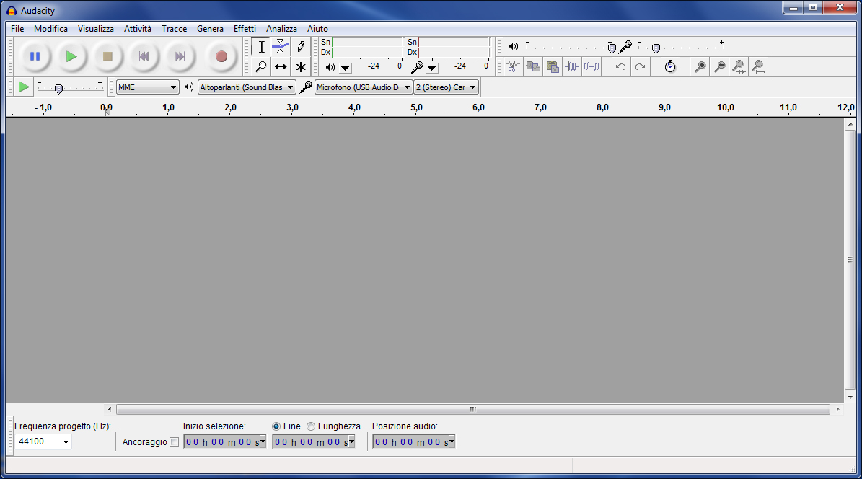Open the Tracce menu
Screen dimensions: 862x479
(x=174, y=29)
